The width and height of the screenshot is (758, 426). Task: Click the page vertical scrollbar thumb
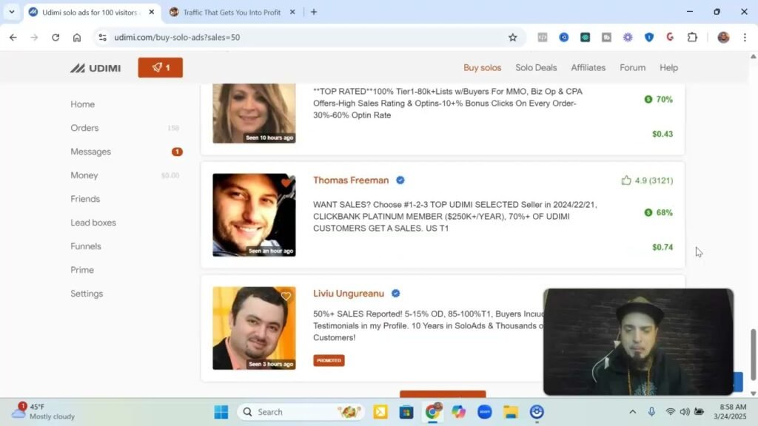pyautogui.click(x=753, y=355)
